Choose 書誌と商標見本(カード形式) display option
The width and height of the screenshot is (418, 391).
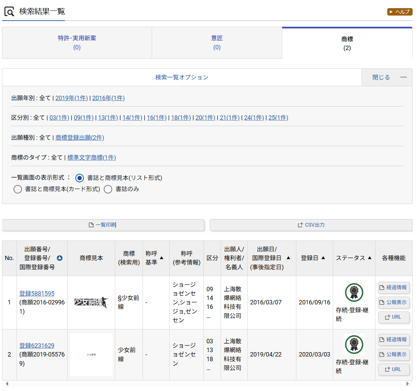tap(18, 189)
